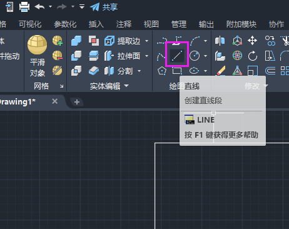
Task: Click the Smooth More mesh icon (green plus)
Action: 58,41
